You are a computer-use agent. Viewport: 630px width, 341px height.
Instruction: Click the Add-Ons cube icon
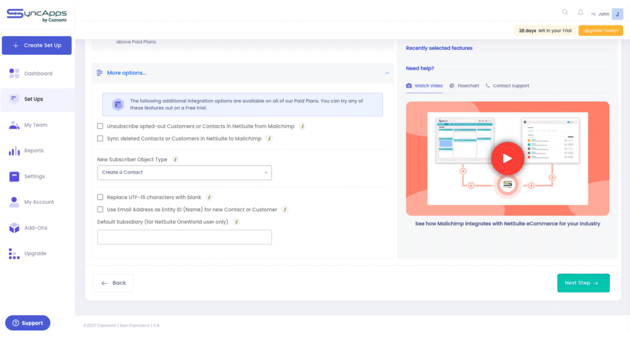pos(14,228)
